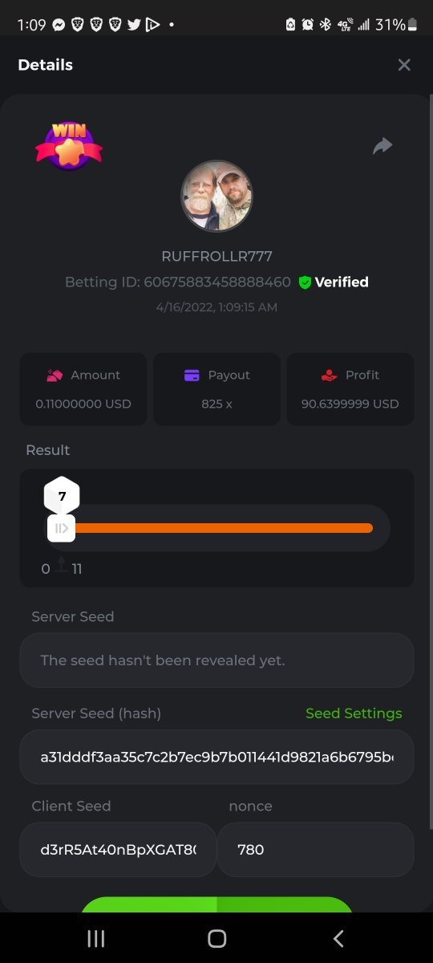The image size is (433, 963).
Task: Tap the green Verified shield icon
Action: click(305, 282)
